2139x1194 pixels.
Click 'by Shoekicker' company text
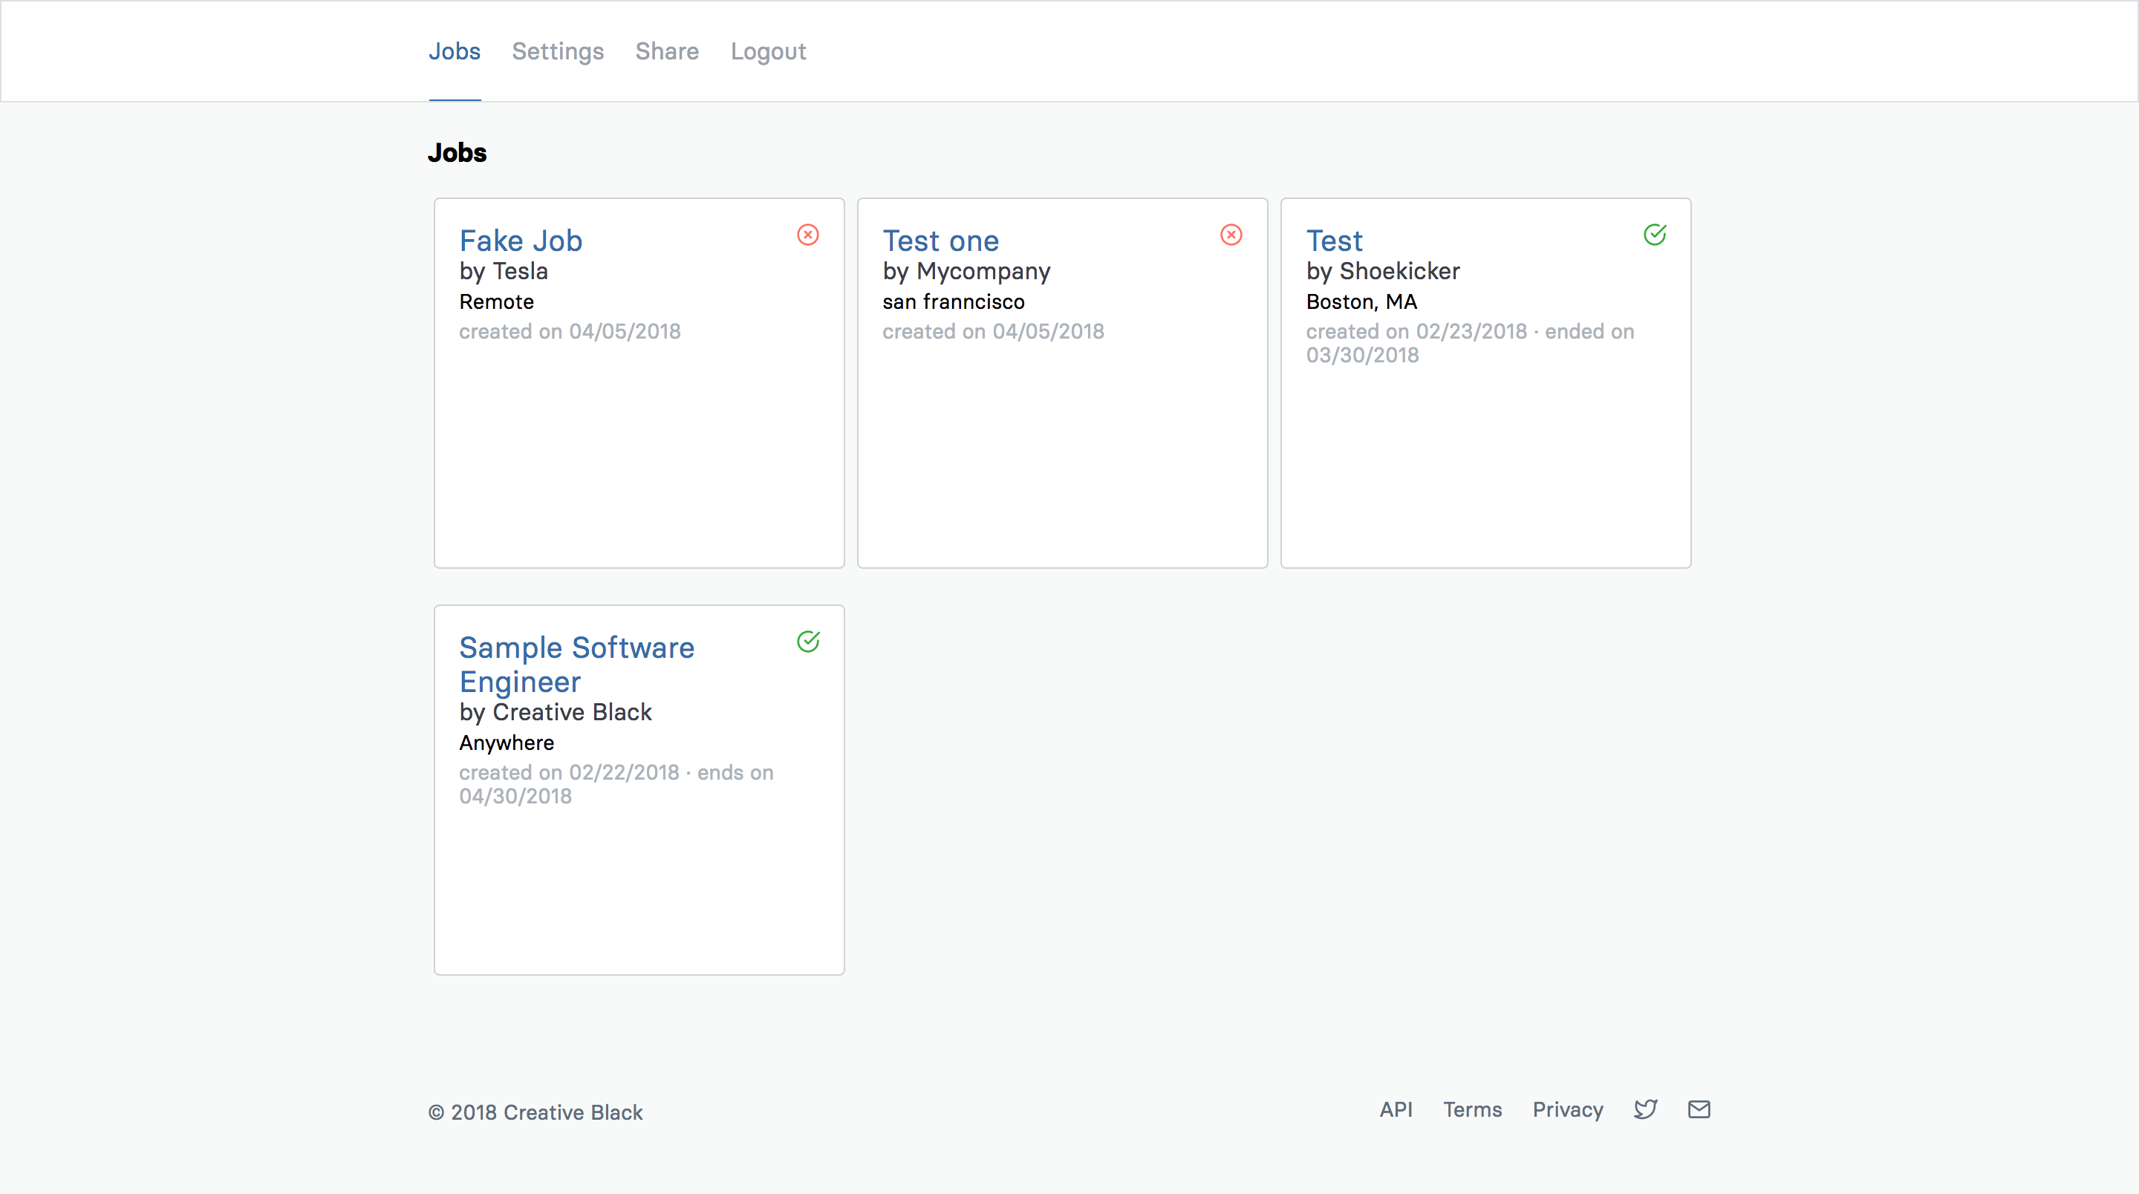pyautogui.click(x=1382, y=272)
